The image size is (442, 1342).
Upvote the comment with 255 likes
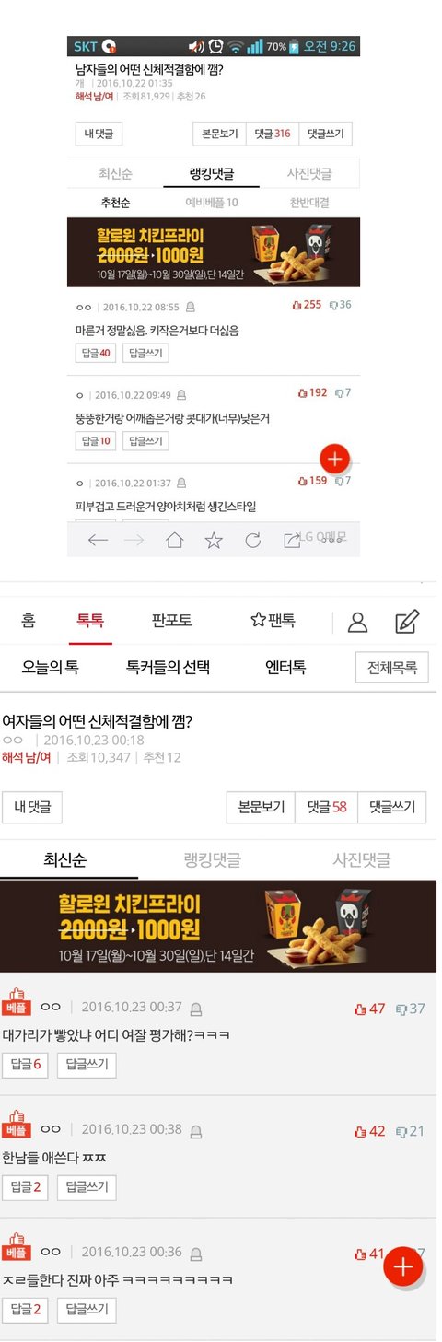307,304
